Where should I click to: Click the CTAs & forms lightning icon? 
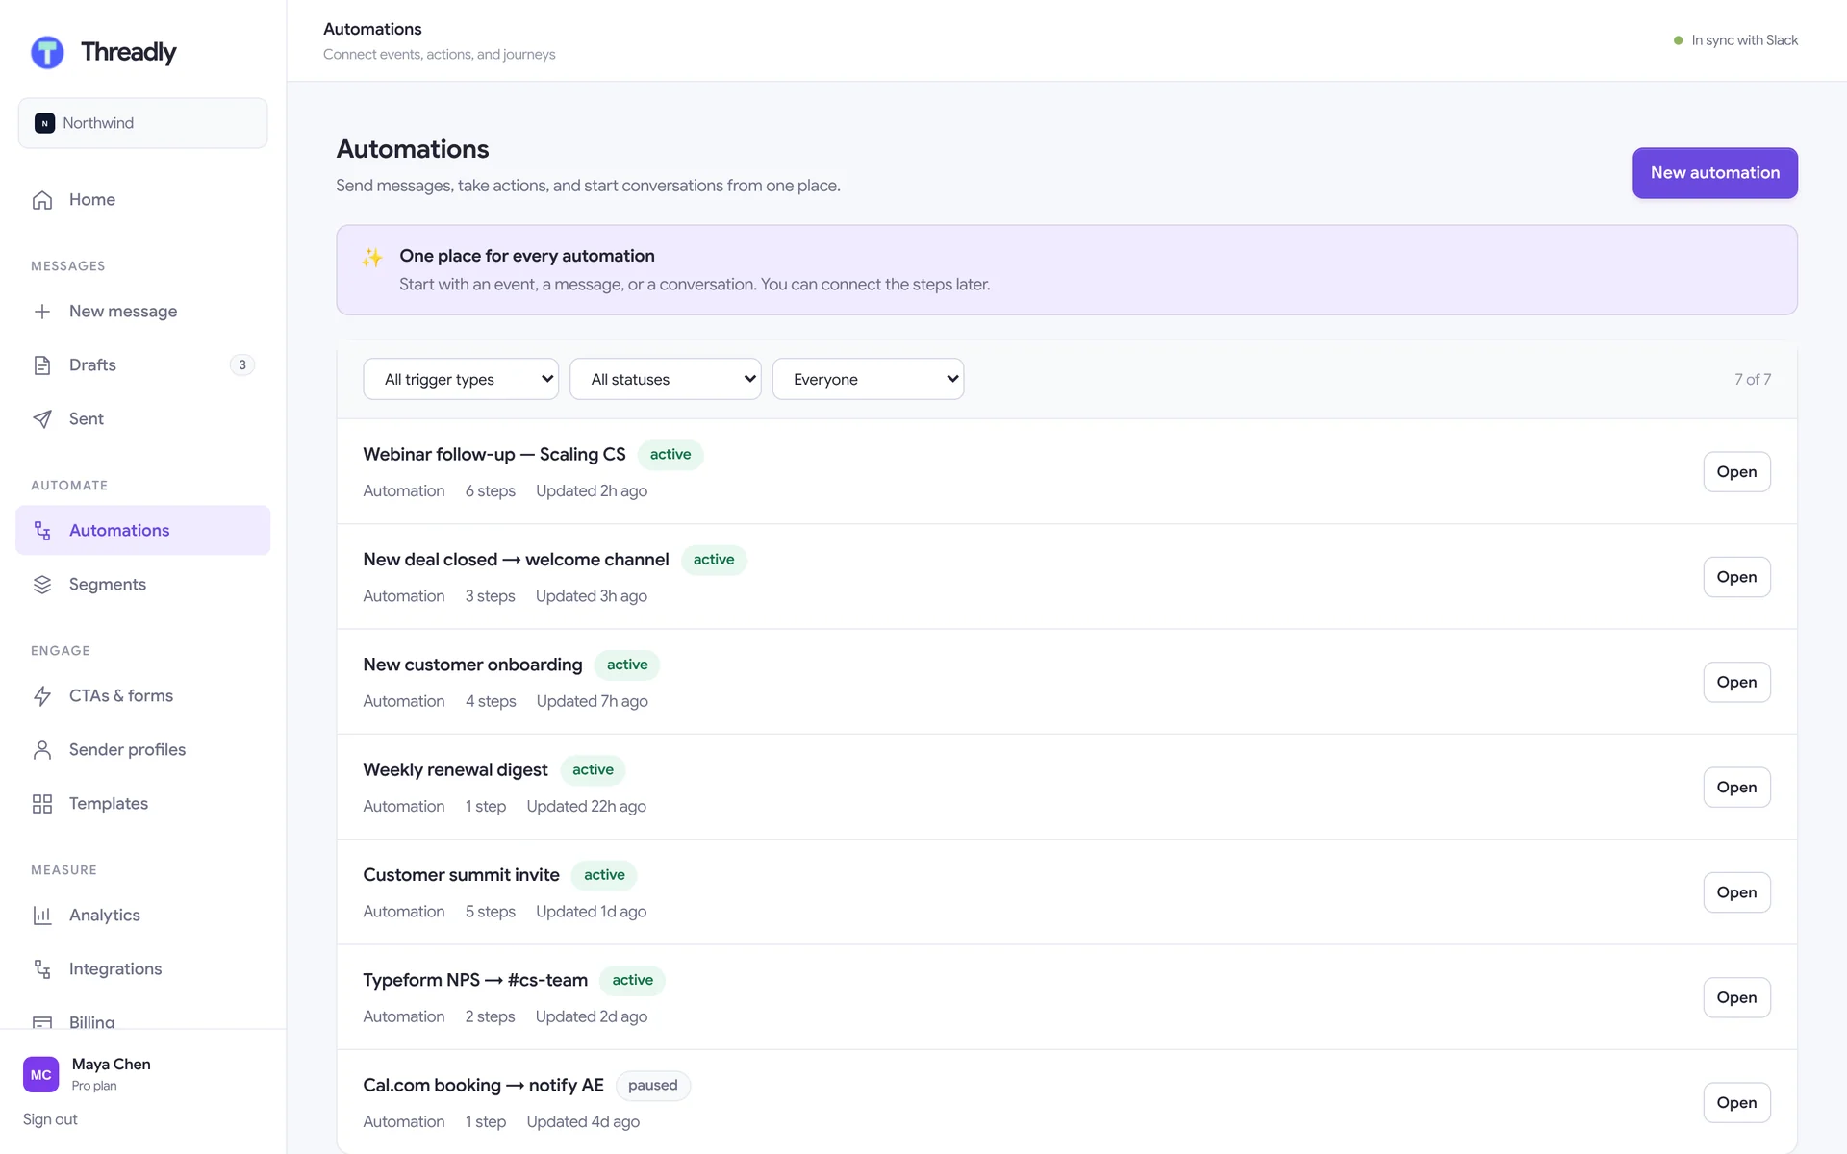point(42,696)
